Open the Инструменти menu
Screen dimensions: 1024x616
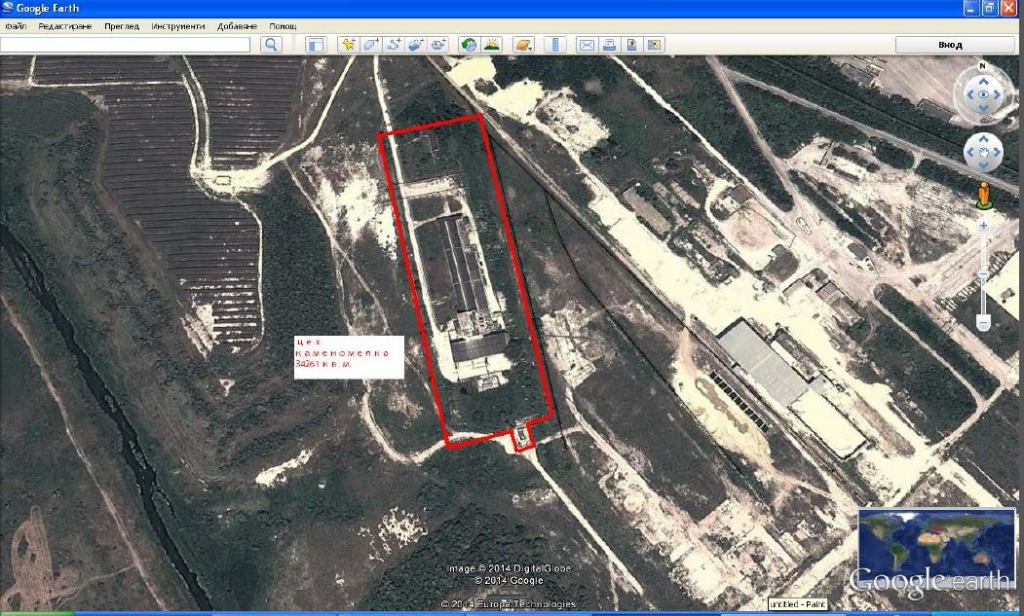pos(178,26)
